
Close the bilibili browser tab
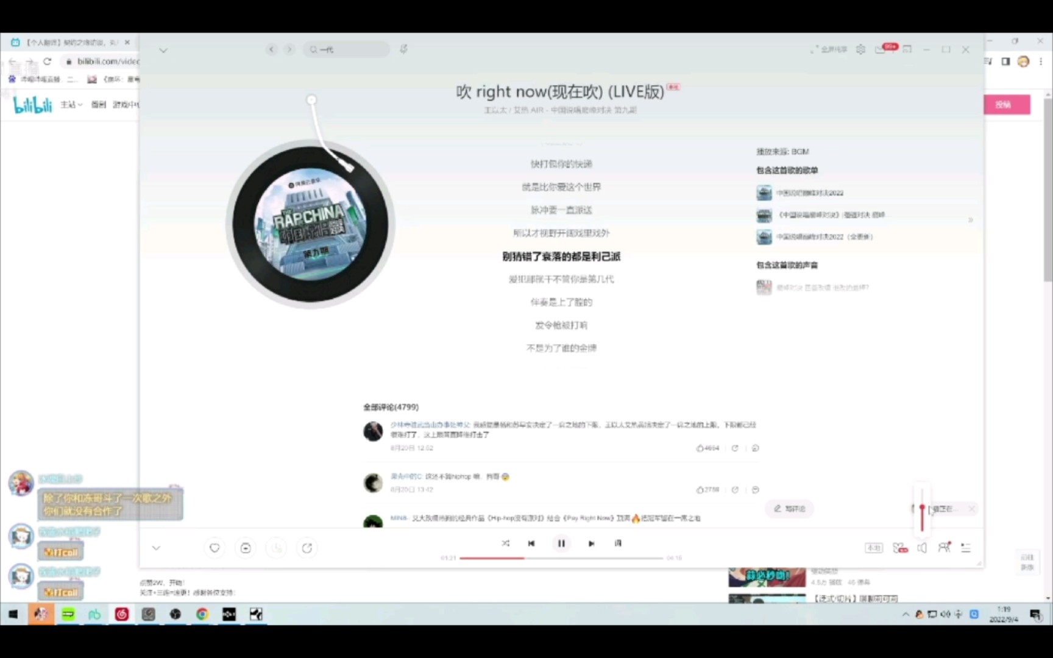pos(127,42)
